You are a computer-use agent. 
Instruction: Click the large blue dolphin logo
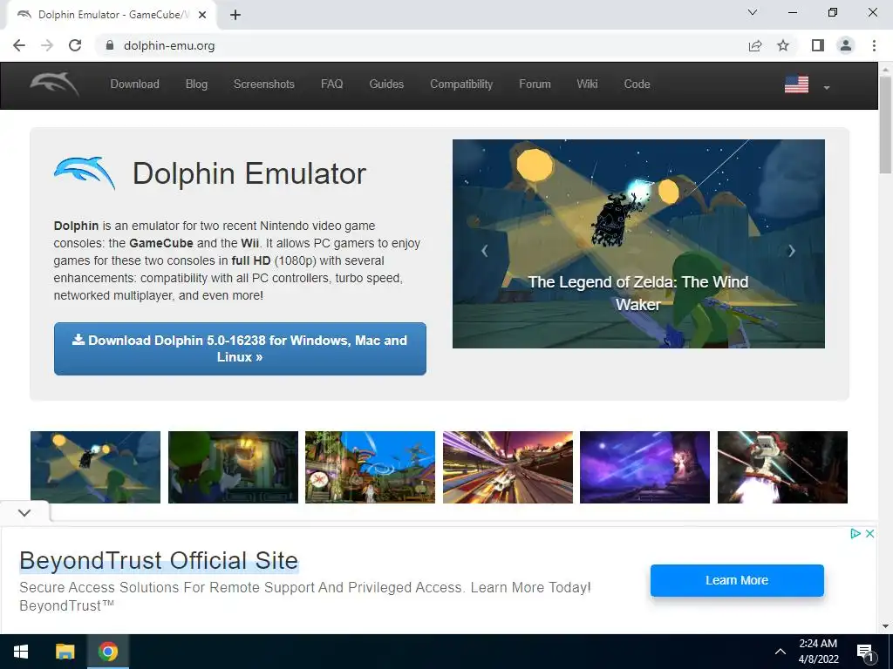[85, 173]
